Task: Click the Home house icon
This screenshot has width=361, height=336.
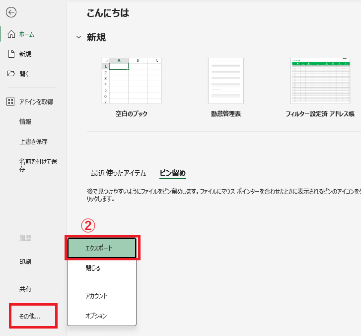Action: coord(11,34)
